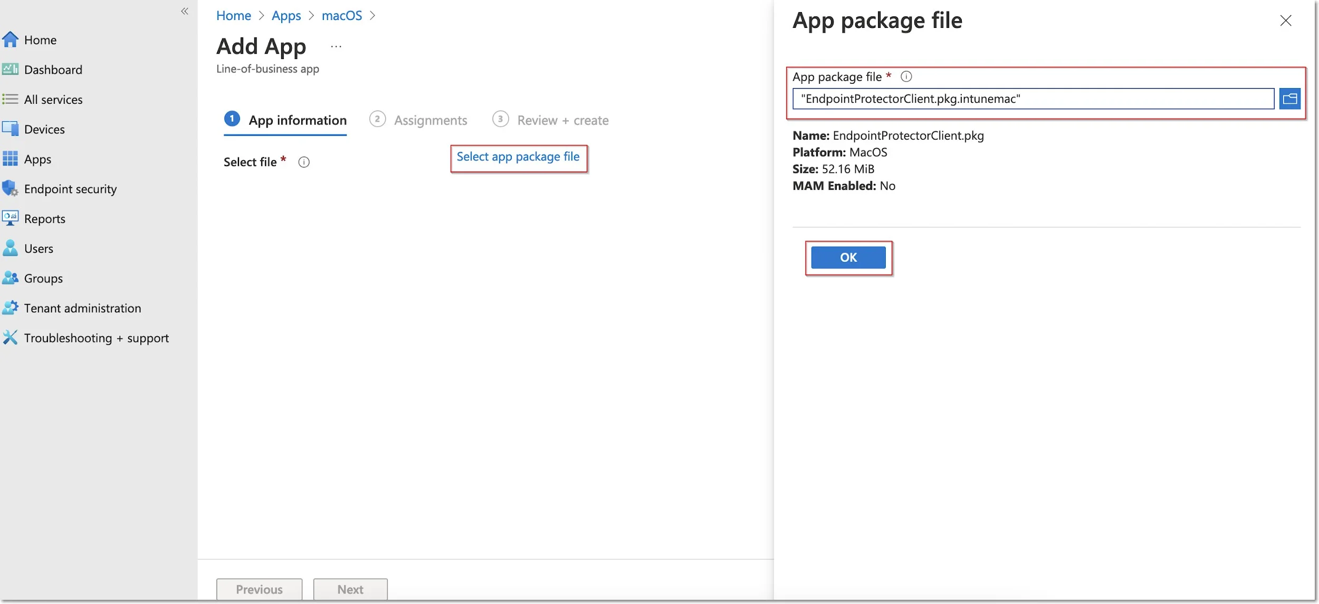The width and height of the screenshot is (1319, 604).
Task: Open the Apps sidebar section
Action: [37, 159]
